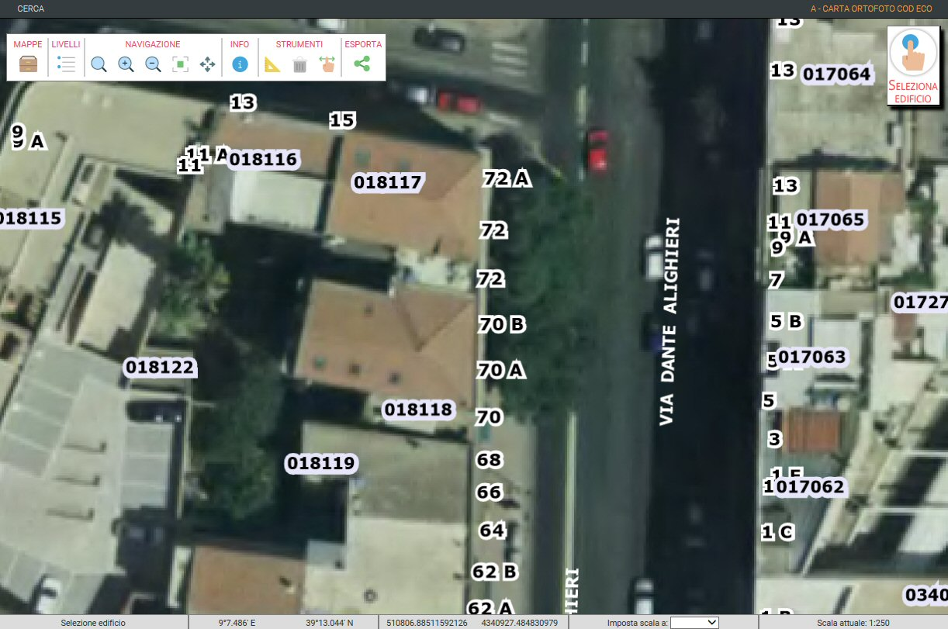
Task: Open the CERCA search menu
Action: pos(30,9)
